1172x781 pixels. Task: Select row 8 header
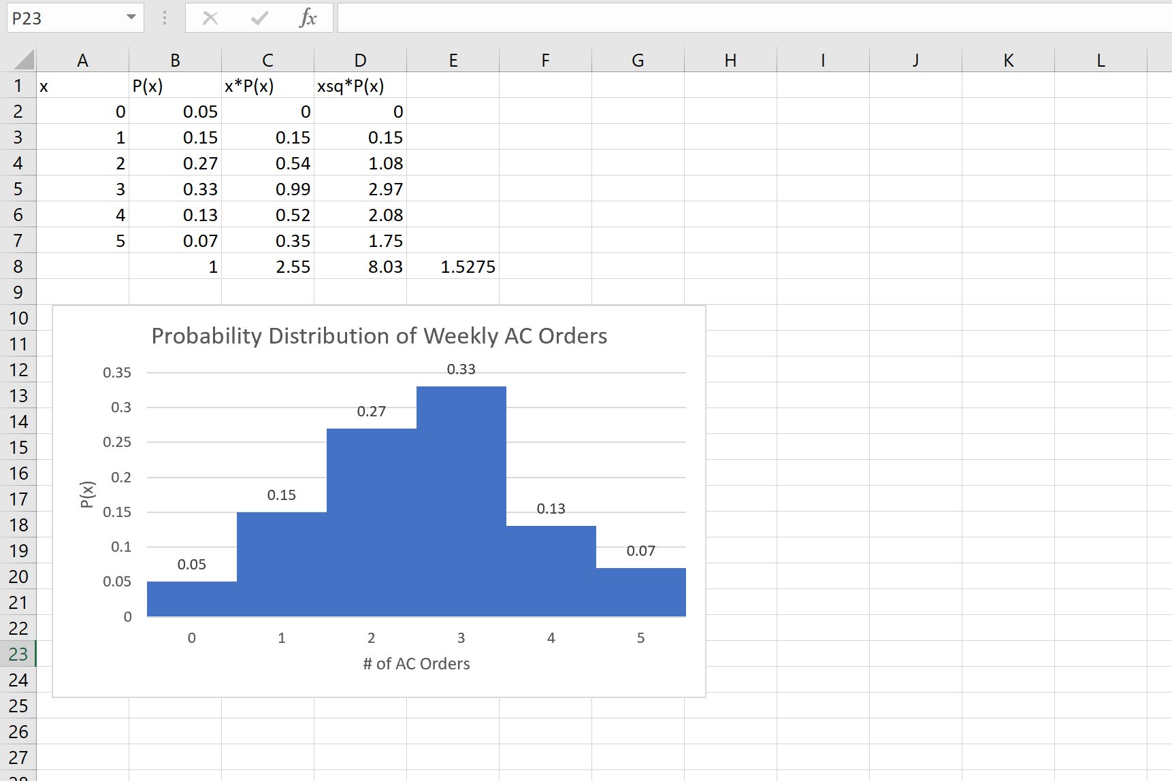pos(18,267)
